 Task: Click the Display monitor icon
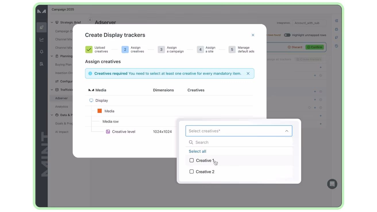(x=91, y=101)
